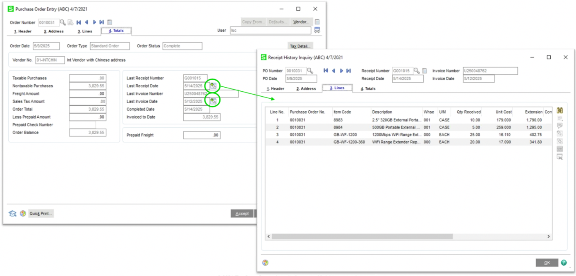
Task: Click the Accept button
Action: [242, 213]
